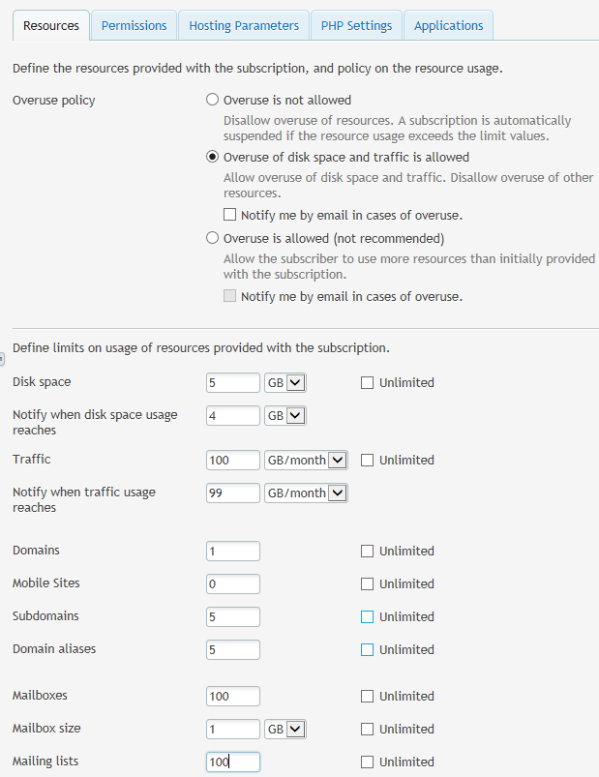Screen dimensions: 599x777
Task: Expand the Traffic GB/month unit dropdown
Action: tap(306, 460)
